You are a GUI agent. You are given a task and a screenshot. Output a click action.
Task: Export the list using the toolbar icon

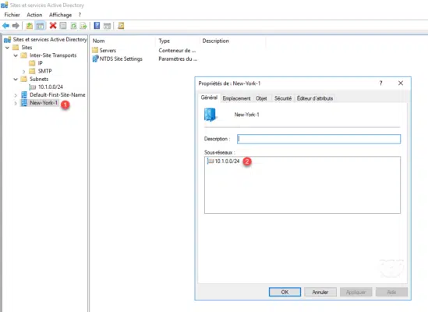(x=83, y=26)
